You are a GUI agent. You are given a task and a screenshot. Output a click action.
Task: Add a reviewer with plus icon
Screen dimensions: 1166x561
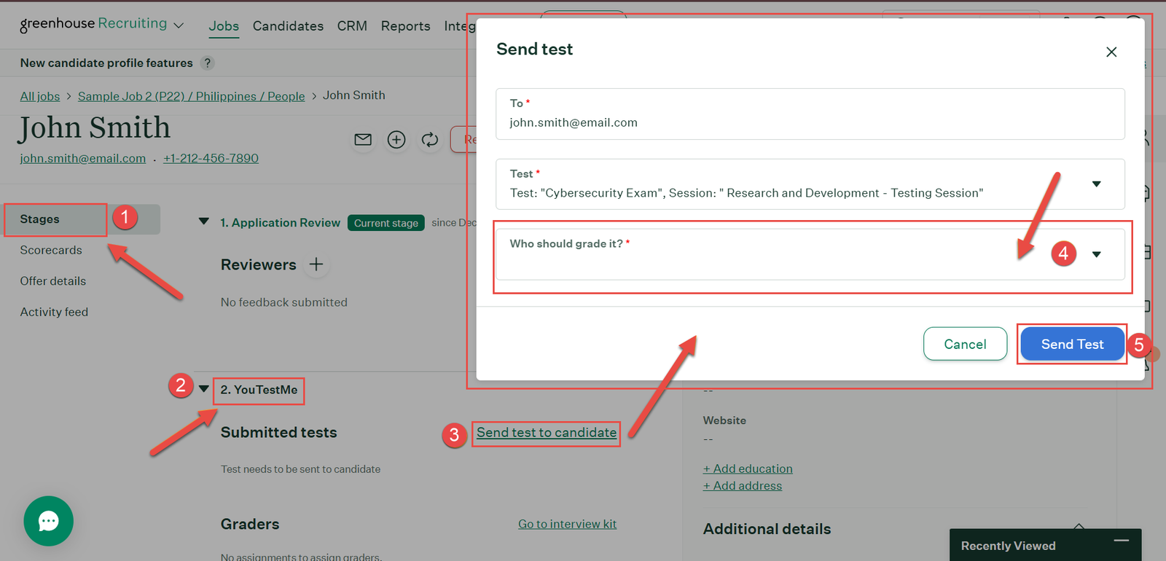pyautogui.click(x=316, y=264)
